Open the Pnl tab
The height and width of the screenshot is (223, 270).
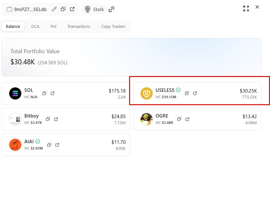point(53,26)
